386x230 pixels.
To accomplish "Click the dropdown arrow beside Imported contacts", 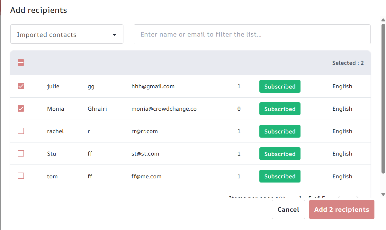I will tap(114, 35).
